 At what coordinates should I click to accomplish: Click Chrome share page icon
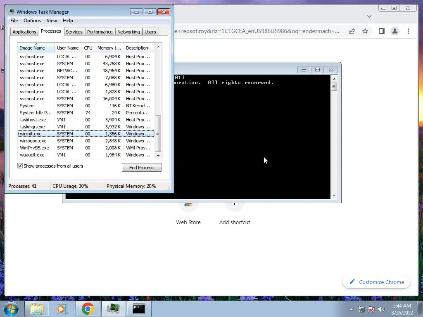click(x=352, y=31)
